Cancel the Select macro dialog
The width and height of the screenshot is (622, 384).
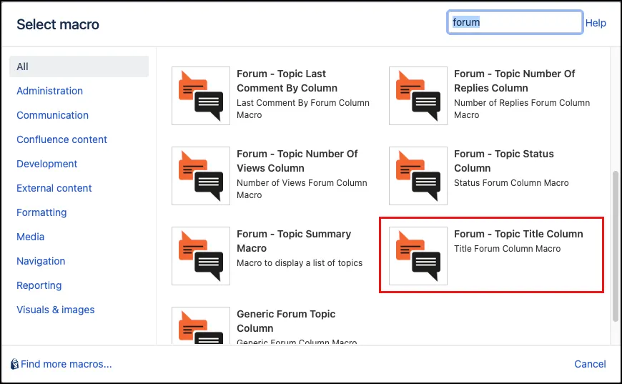(590, 364)
